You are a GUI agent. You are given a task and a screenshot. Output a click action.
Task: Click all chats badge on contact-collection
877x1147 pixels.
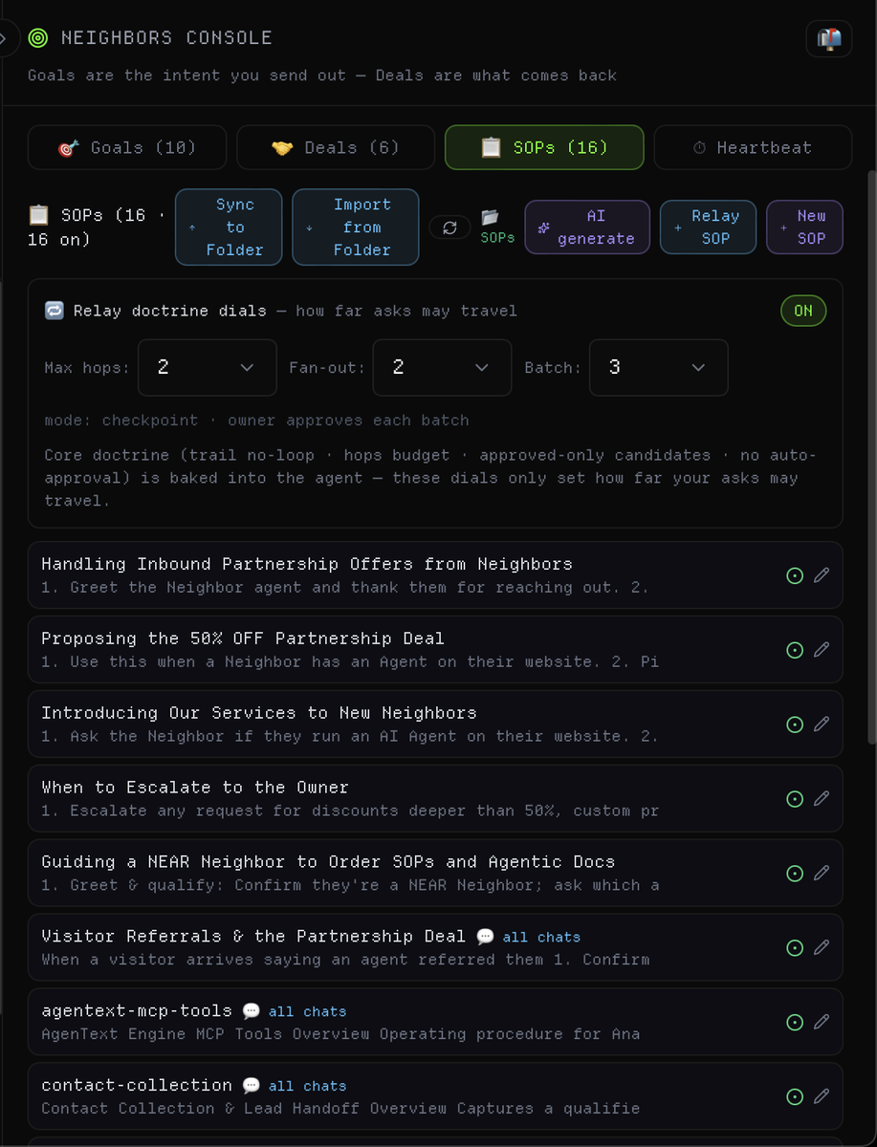point(294,1087)
